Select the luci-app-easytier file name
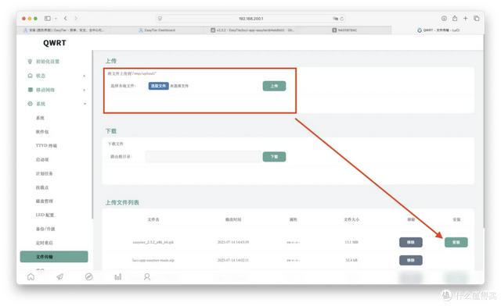Image resolution: width=501 pixels, height=306 pixels. (x=153, y=261)
